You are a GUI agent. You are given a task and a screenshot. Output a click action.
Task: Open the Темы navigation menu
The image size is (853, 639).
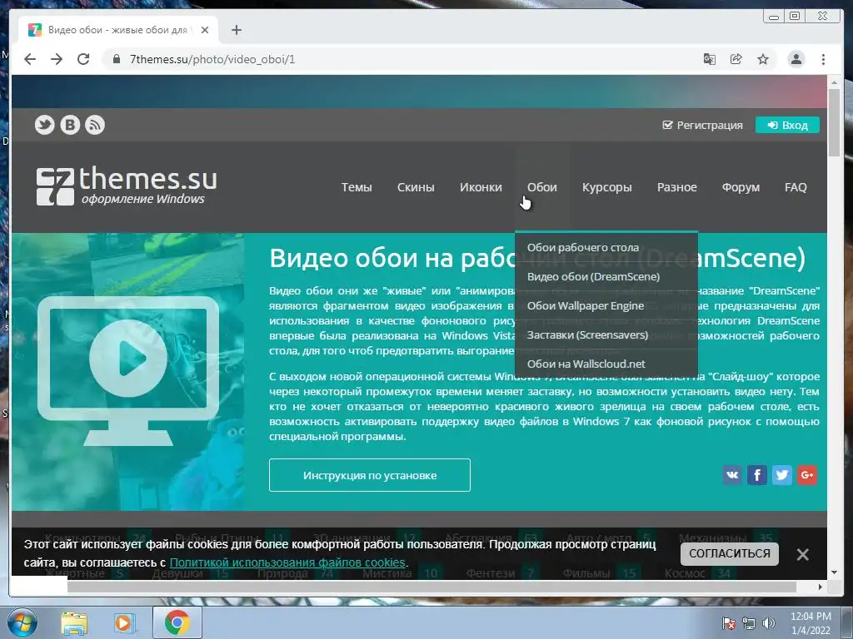tap(357, 187)
